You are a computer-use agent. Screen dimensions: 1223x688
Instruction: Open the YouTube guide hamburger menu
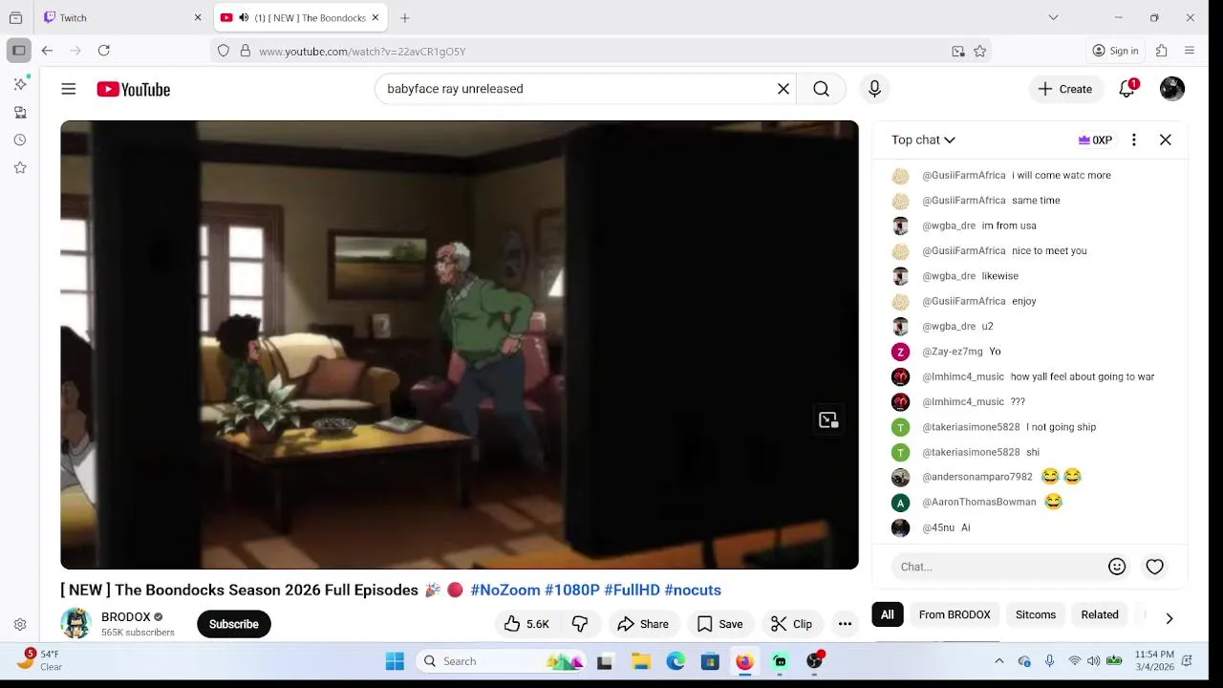pos(68,89)
